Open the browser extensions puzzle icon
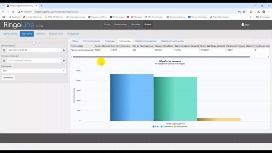This screenshot has height=153, width=272. pyautogui.click(x=251, y=12)
